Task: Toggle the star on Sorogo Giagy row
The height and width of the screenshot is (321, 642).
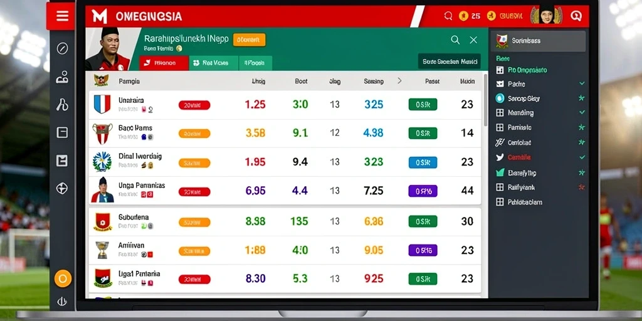Action: coord(582,98)
